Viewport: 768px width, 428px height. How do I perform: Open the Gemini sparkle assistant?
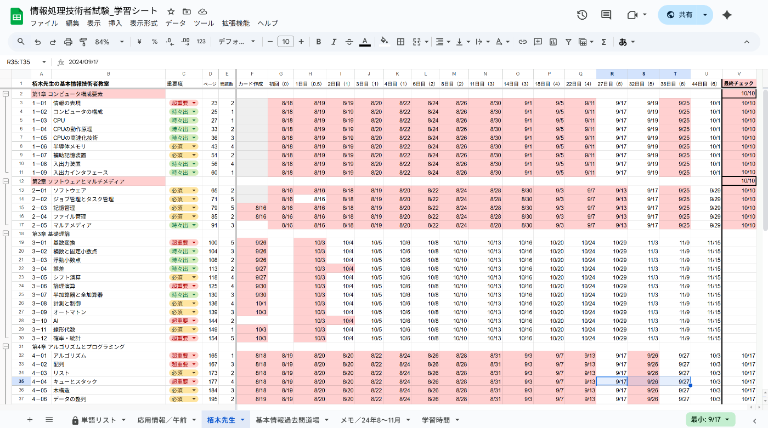pyautogui.click(x=727, y=15)
